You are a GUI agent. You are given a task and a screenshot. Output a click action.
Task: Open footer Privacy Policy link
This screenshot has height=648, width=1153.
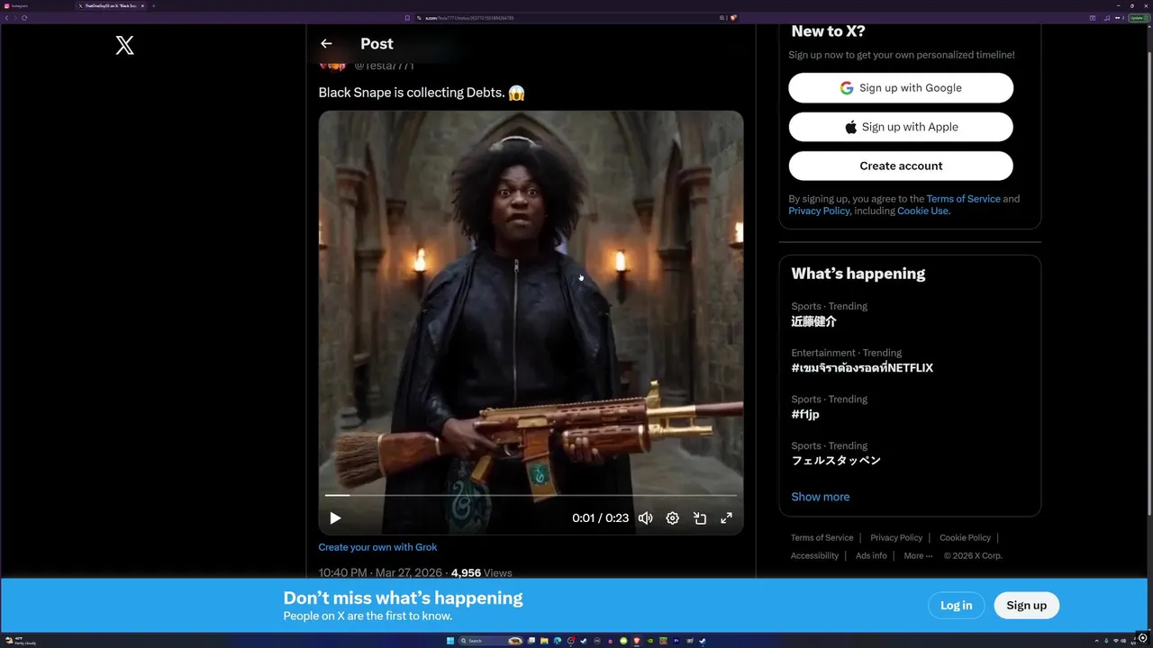[896, 538]
